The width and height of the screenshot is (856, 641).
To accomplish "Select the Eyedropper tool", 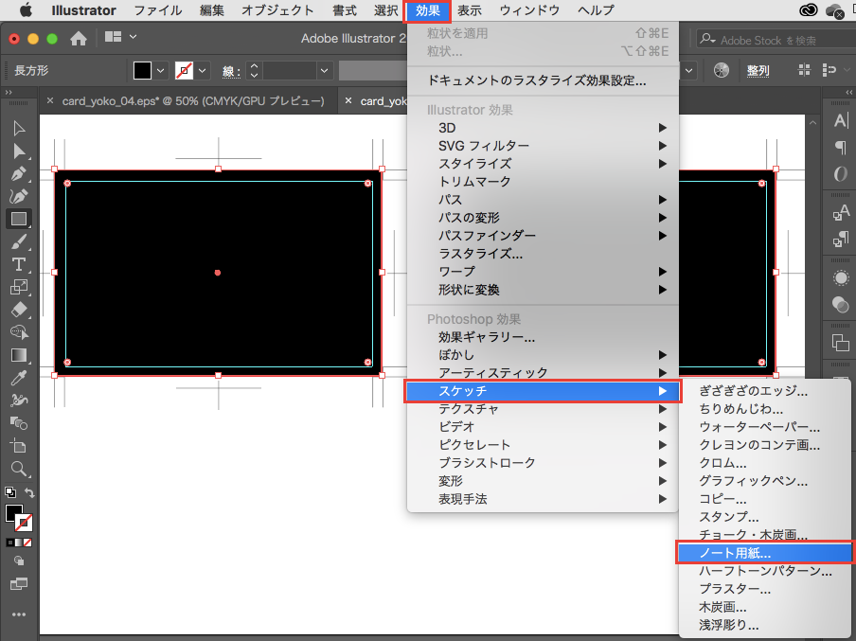I will (18, 378).
